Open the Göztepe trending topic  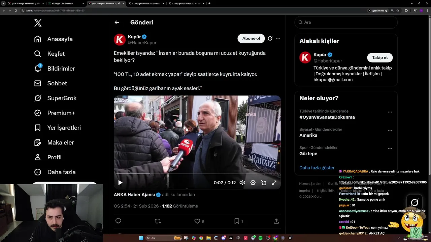coord(308,154)
